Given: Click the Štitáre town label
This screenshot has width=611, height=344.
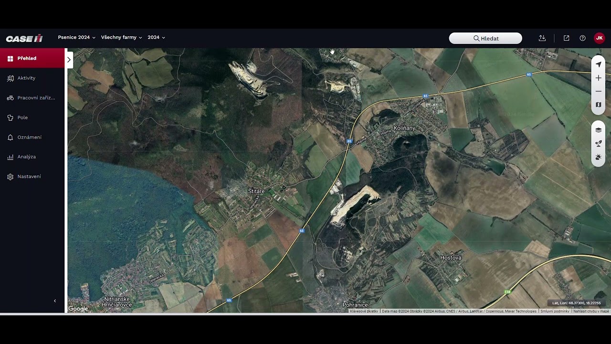Looking at the screenshot, I should tap(256, 191).
